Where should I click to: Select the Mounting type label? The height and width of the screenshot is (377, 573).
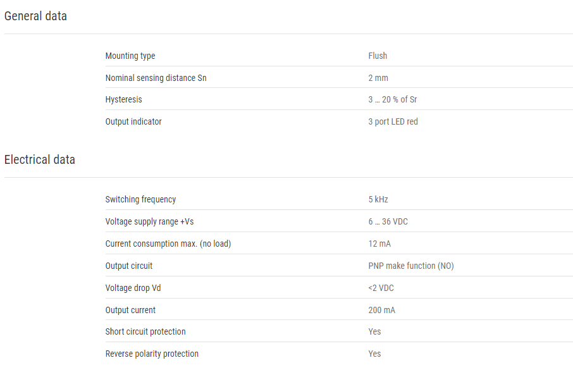coord(130,56)
